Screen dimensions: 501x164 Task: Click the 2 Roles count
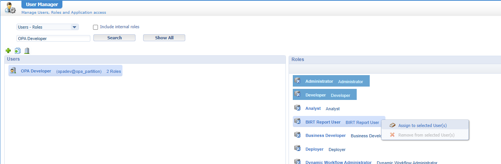click(114, 71)
